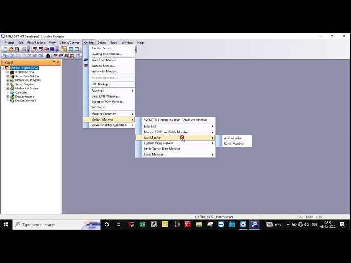The width and height of the screenshot is (351, 263).
Task: Open the Find/Replace menu
Action: 36,43
